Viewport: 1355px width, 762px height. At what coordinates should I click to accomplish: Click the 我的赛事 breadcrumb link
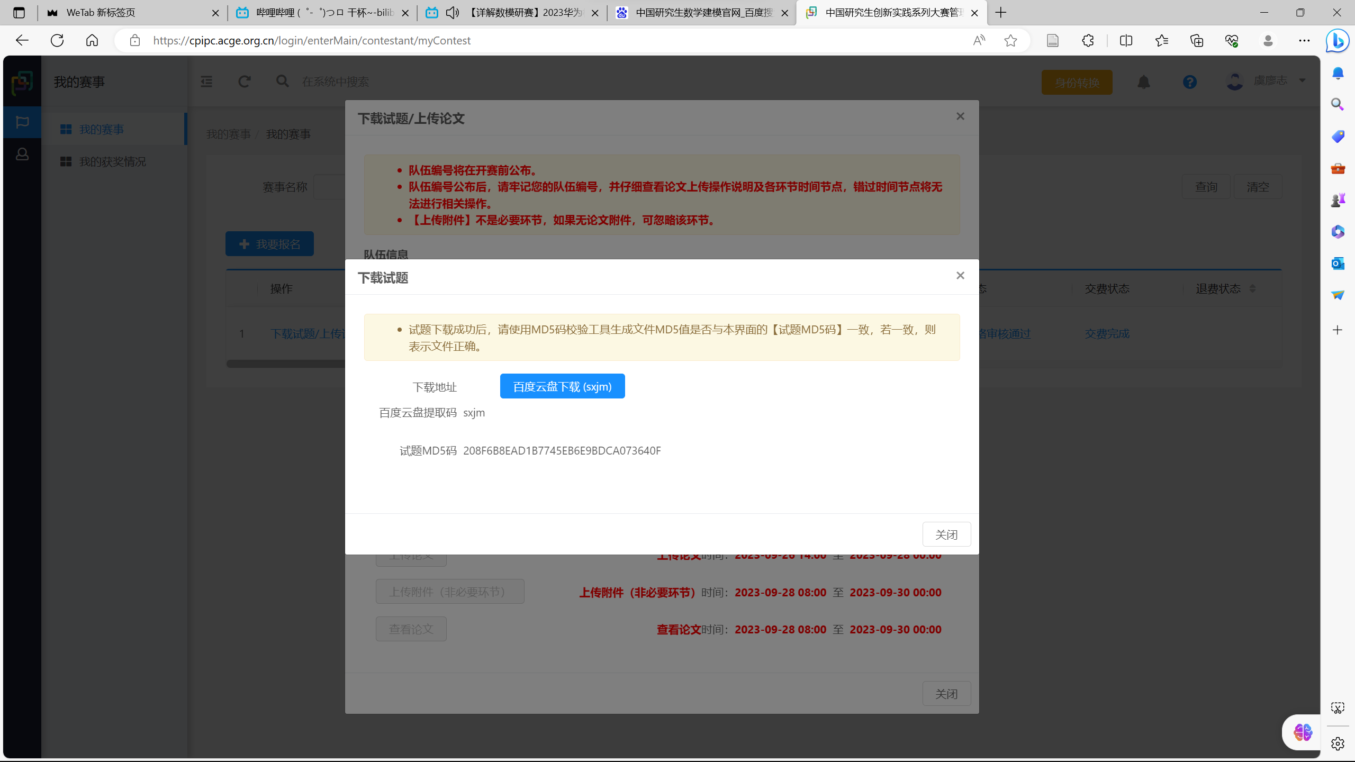coord(228,134)
